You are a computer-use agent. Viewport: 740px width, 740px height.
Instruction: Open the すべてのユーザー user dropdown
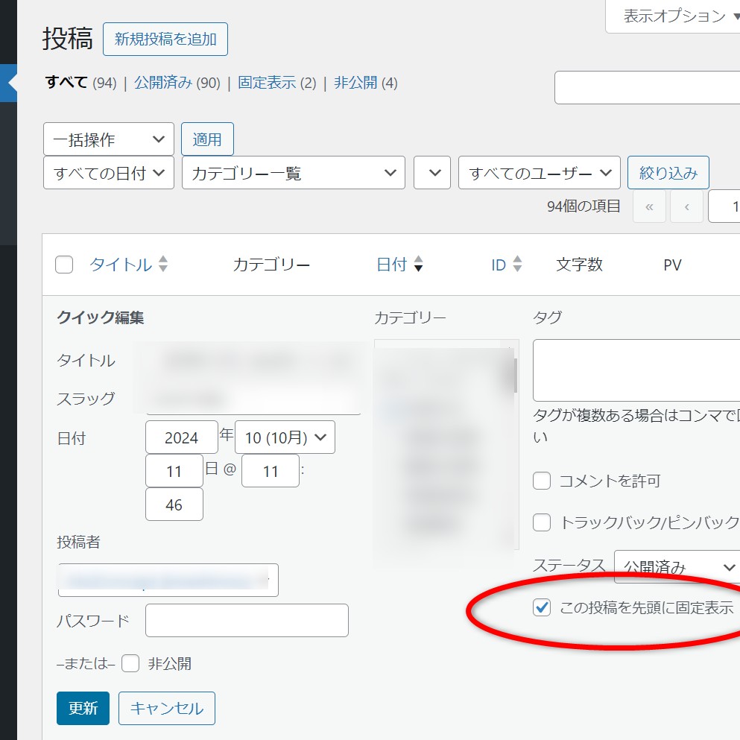[539, 173]
